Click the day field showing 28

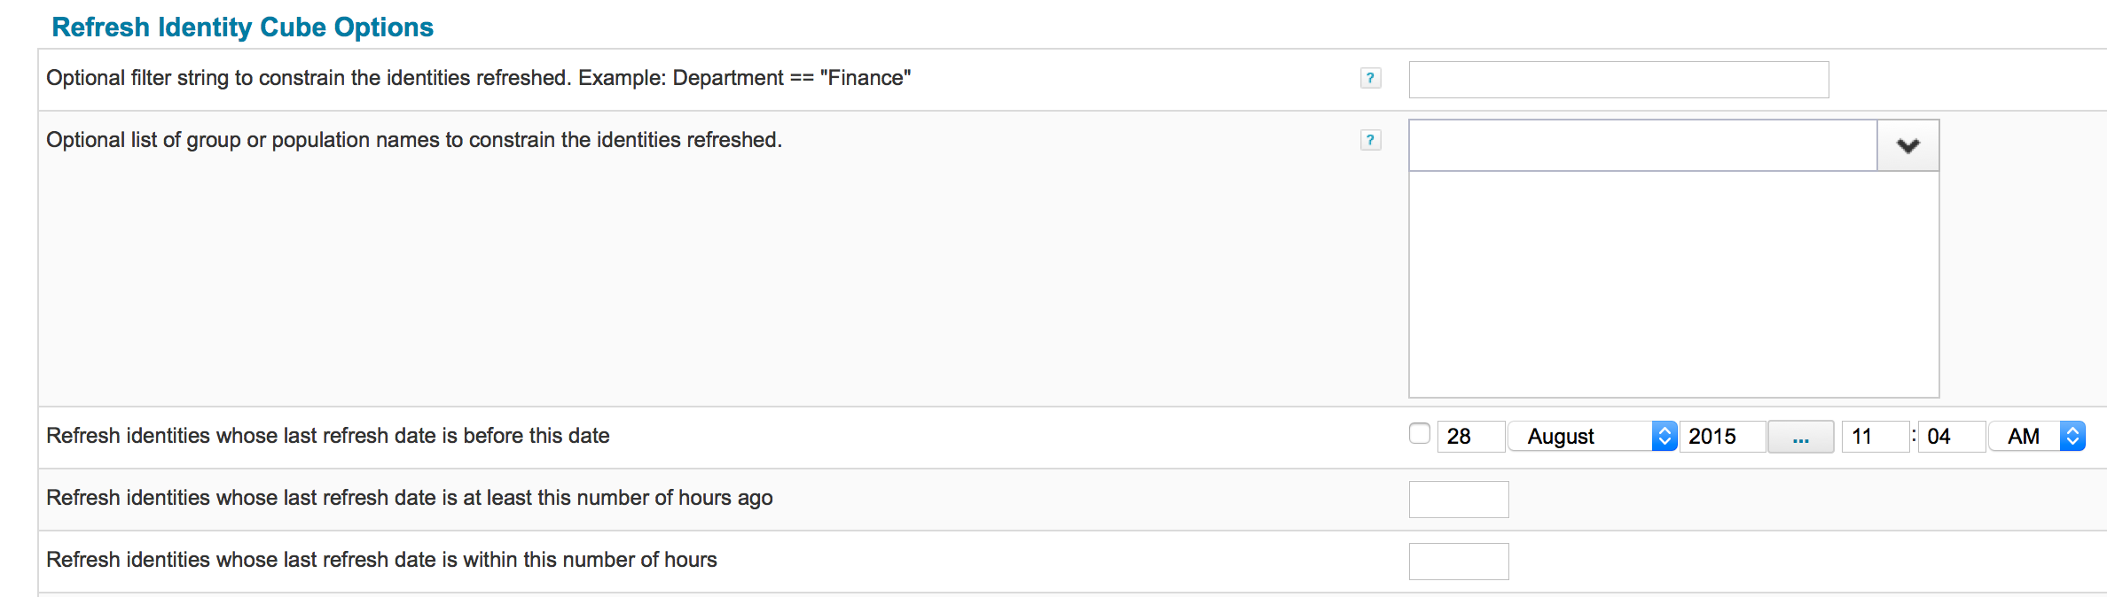click(1470, 436)
